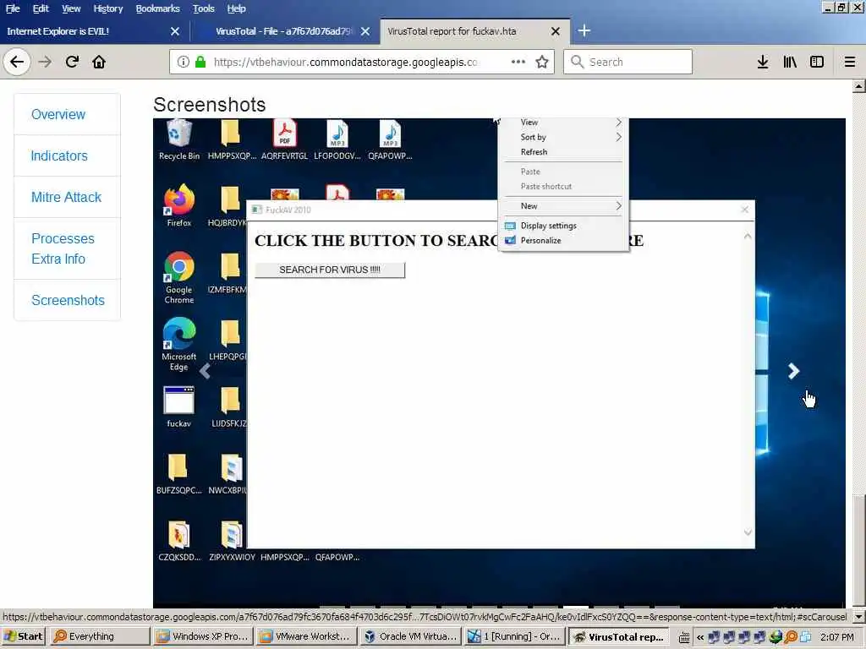The height and width of the screenshot is (649, 866).
Task: Click the forward navigation arrow
Action: pyautogui.click(x=45, y=62)
